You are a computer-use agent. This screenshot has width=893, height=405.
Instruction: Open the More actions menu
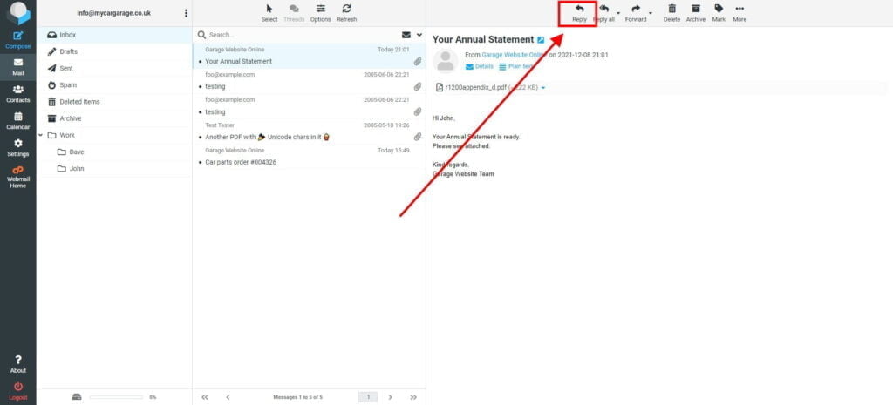click(740, 13)
